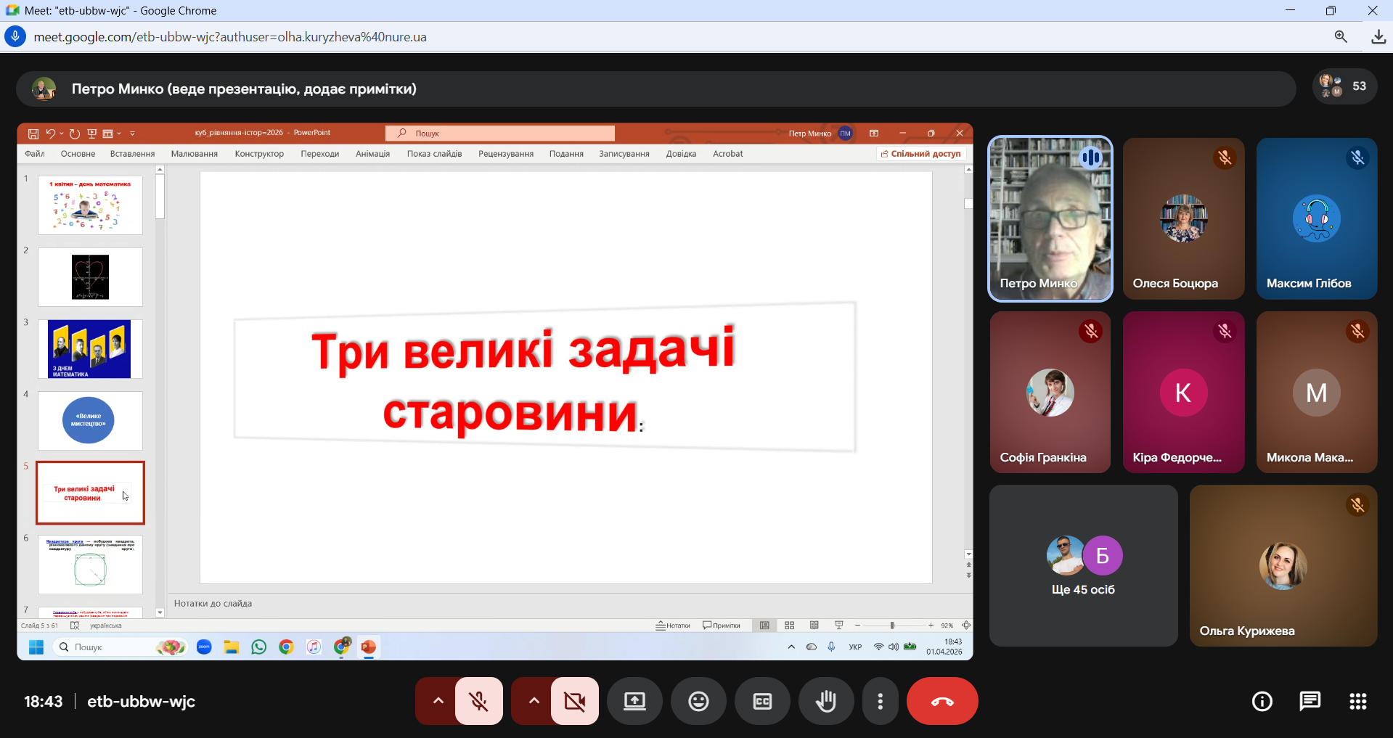Open participant list showing 53 people

[1344, 86]
